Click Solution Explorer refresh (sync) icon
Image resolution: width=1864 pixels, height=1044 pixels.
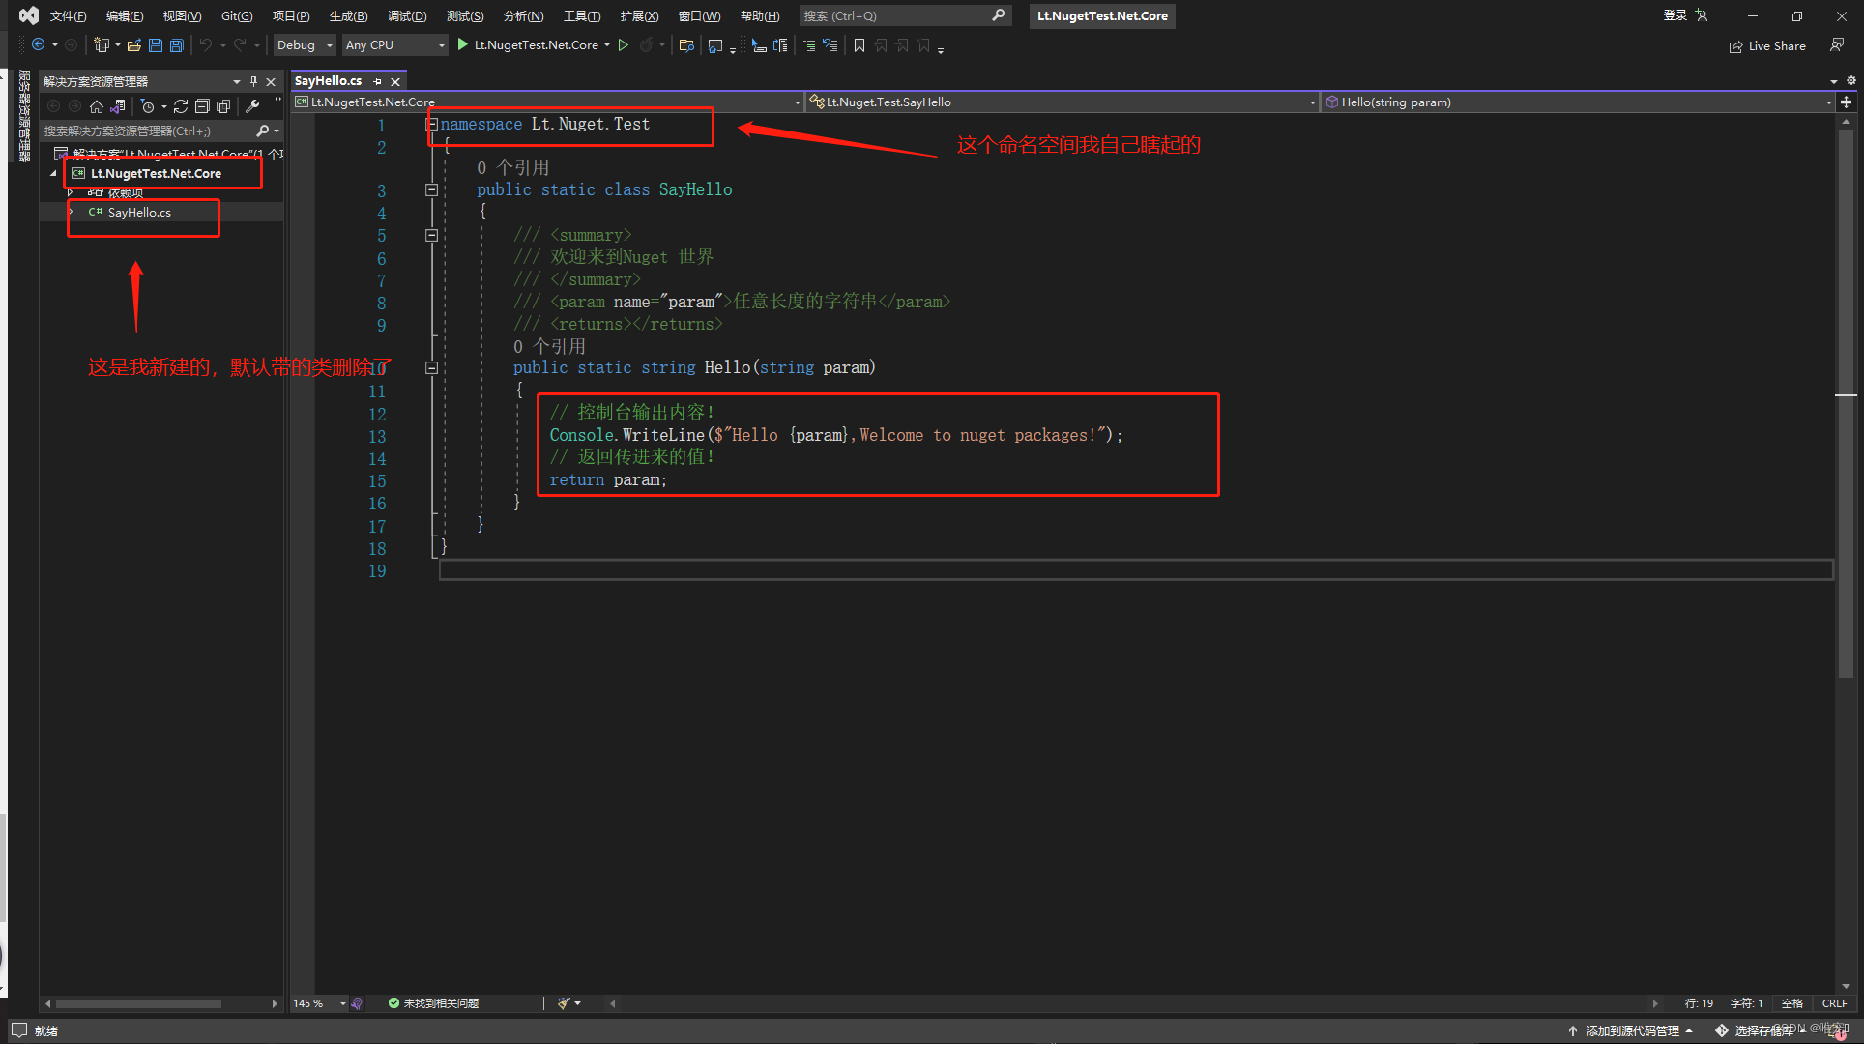(x=181, y=106)
